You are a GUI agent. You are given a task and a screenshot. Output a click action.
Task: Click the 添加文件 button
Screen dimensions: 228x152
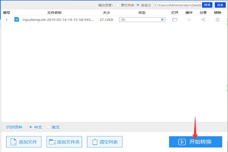pos(24,142)
